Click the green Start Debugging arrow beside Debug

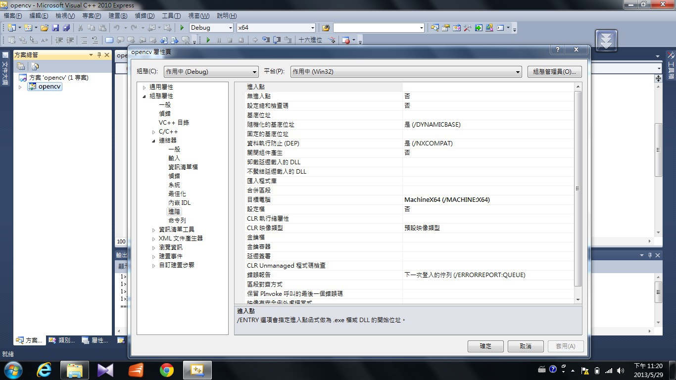pos(182,28)
